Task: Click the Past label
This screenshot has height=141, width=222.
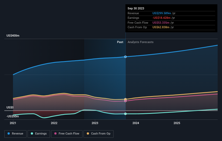Action: pos(120,42)
